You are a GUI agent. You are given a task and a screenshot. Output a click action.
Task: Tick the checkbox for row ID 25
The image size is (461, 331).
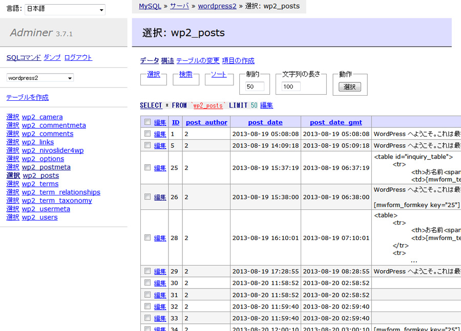[148, 168]
